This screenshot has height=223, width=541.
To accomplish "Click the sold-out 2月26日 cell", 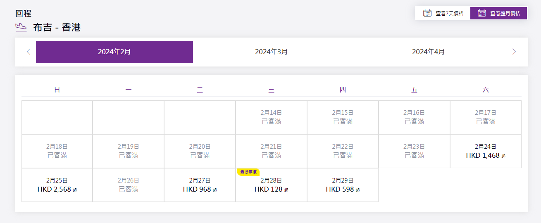I will (x=129, y=185).
